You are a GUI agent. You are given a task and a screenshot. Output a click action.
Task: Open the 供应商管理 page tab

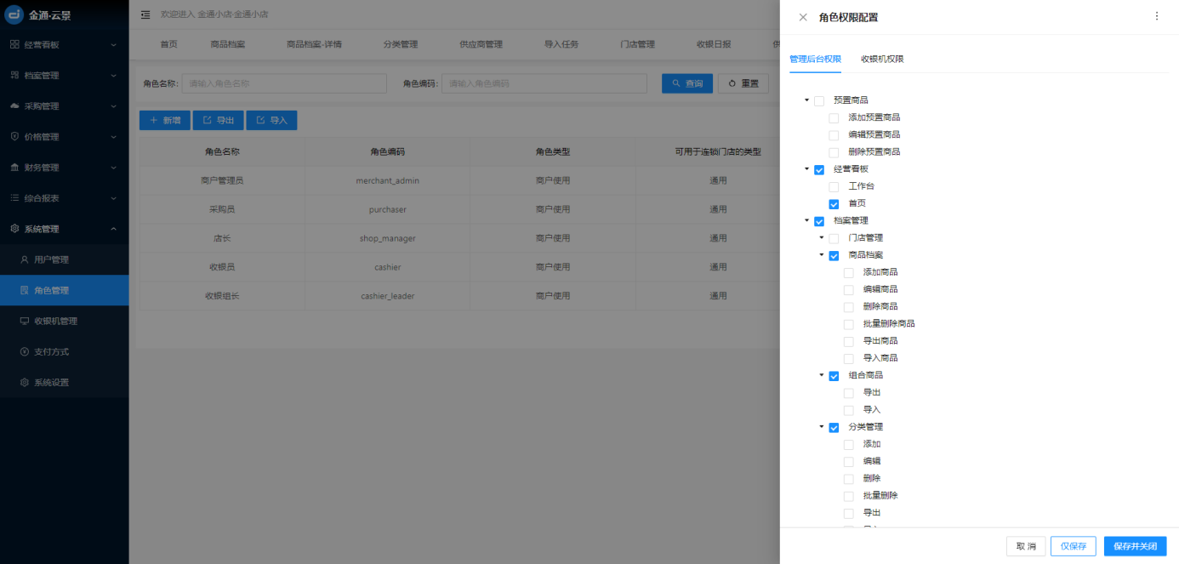pos(481,44)
